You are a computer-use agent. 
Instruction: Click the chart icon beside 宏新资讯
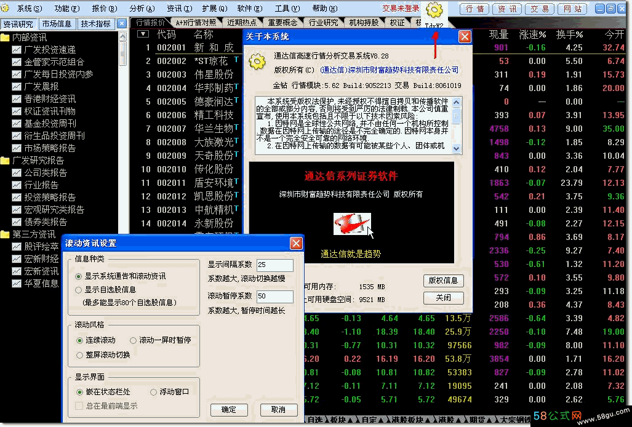(17, 271)
